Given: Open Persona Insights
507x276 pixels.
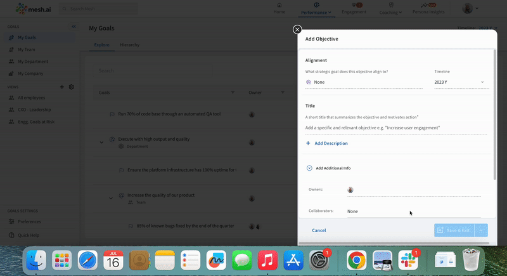Looking at the screenshot, I should [428, 9].
